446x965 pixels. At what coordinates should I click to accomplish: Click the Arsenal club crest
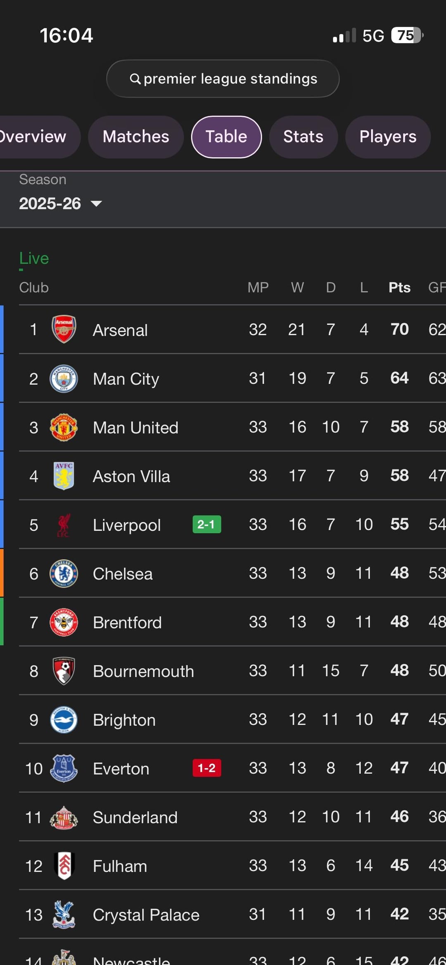[x=64, y=329]
